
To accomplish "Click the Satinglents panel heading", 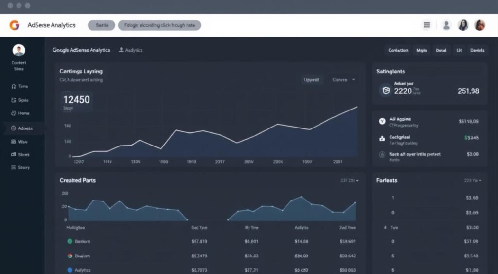I will 391,72.
